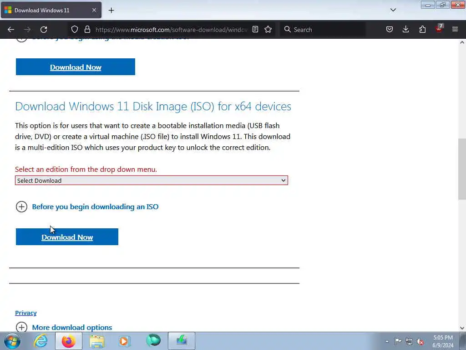Click the scrollbar up arrow
The image size is (466, 350).
(462, 42)
